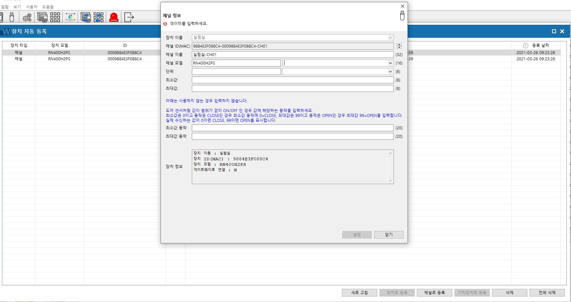Click the refresh grid view icon
The height and width of the screenshot is (302, 571).
click(98, 17)
